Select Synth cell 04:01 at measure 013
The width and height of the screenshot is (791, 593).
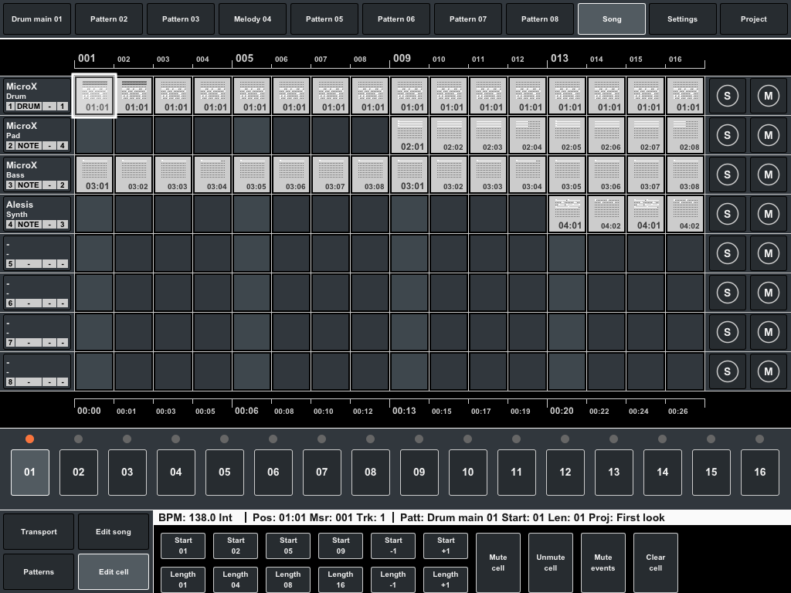pos(566,214)
